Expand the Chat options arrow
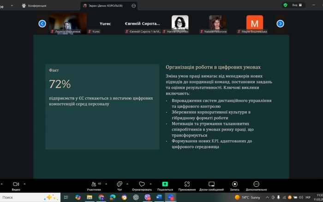Screen dimensions: 323x202 pyautogui.click(x=128, y=184)
